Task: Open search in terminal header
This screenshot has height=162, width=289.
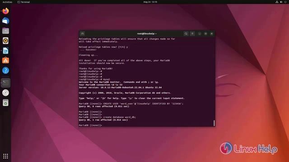Action: (186, 34)
